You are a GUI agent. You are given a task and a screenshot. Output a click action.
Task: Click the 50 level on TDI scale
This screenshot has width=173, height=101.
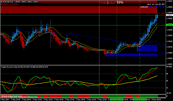[x=167, y=81]
